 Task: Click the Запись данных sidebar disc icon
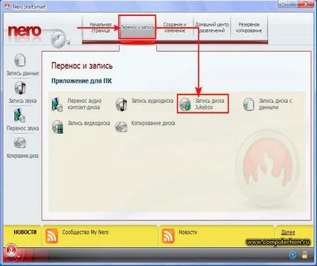[x=20, y=60]
